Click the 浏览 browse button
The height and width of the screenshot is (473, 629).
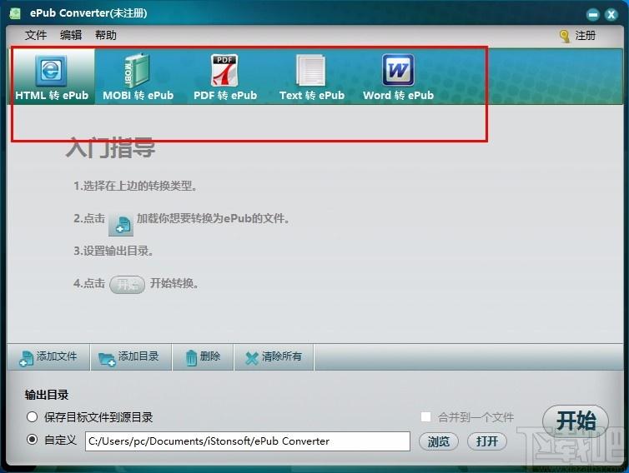pyautogui.click(x=439, y=441)
